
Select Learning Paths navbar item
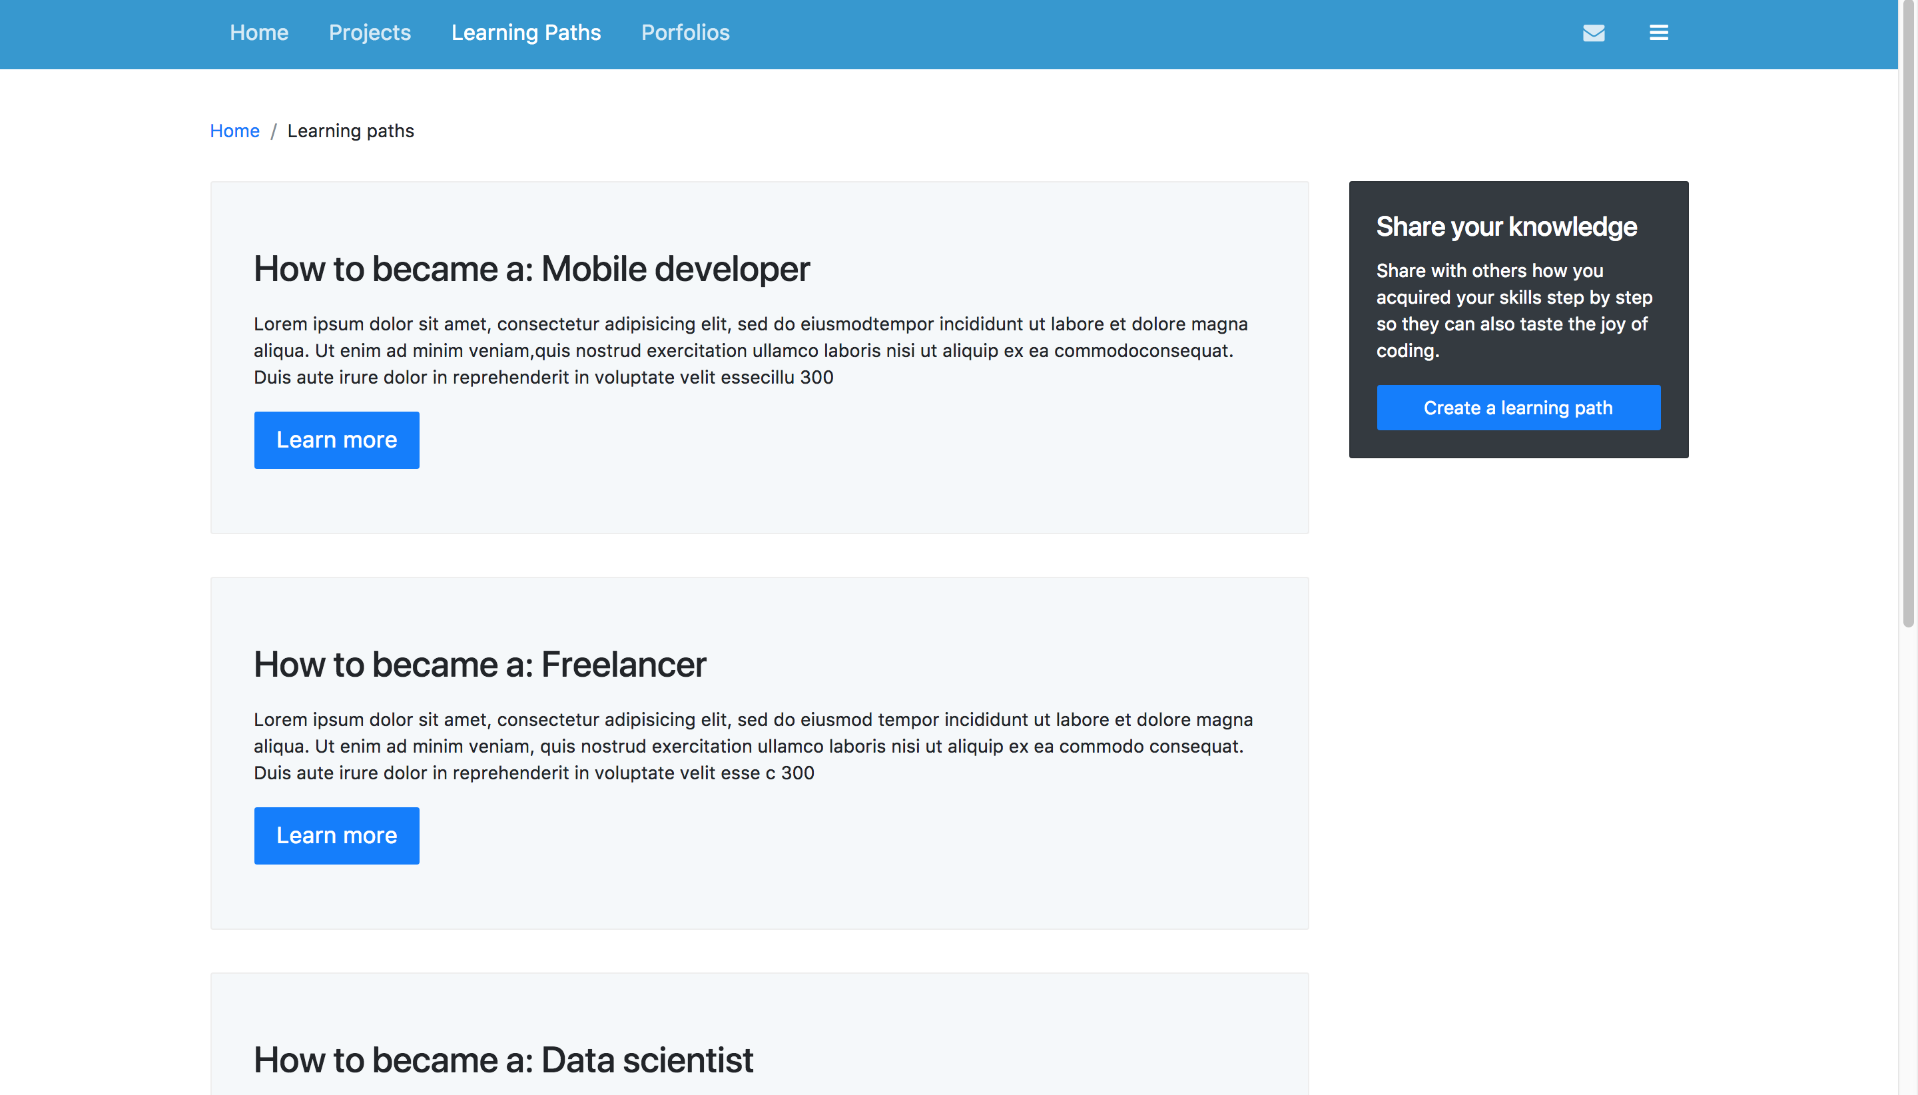pyautogui.click(x=525, y=33)
